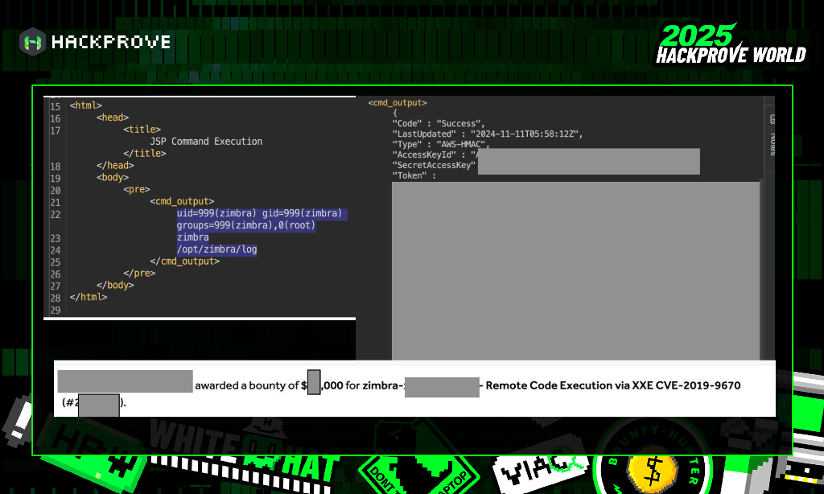Click the HACKPROVE wordmark text
The height and width of the screenshot is (494, 824).
pyautogui.click(x=111, y=42)
